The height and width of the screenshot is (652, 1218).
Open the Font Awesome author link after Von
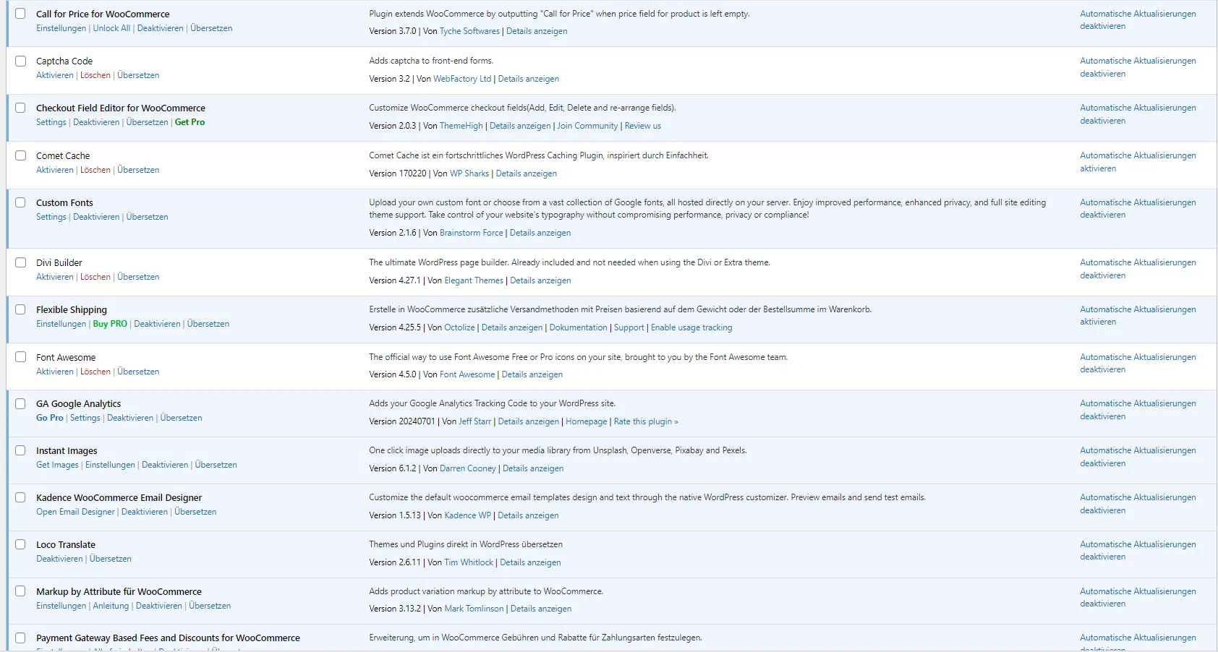point(467,374)
